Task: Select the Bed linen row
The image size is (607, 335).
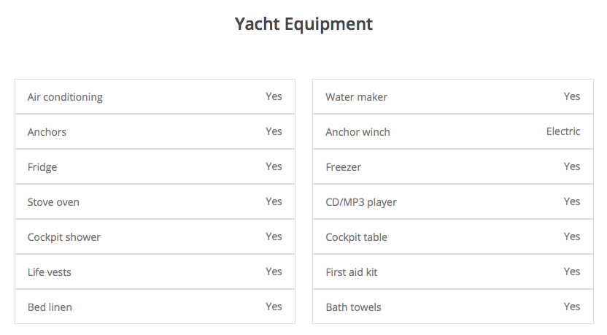Action: 155,307
